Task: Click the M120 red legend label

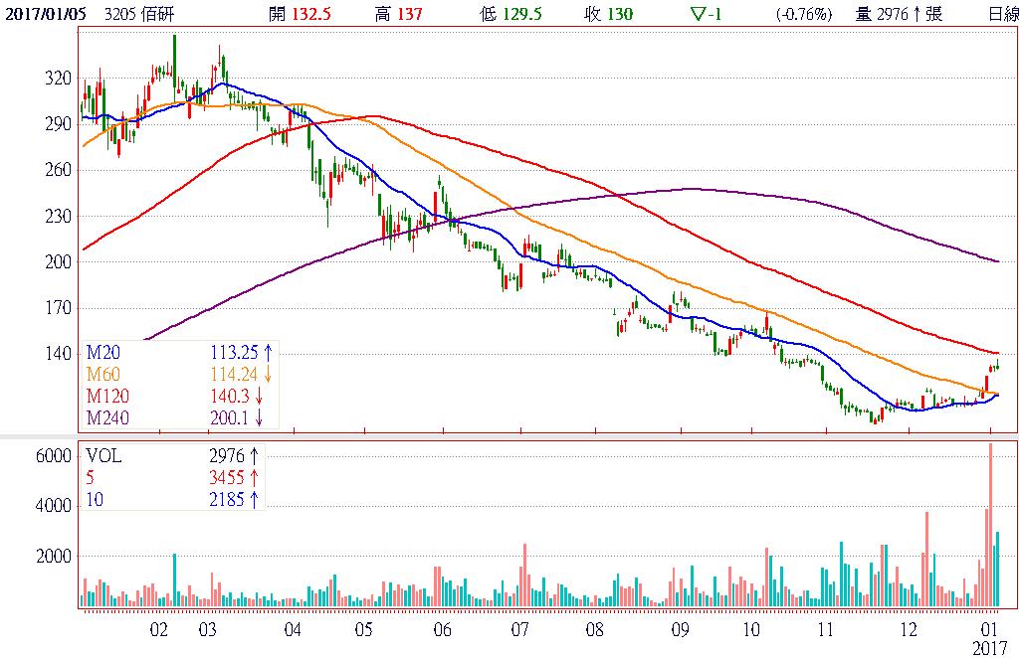Action: pos(106,396)
